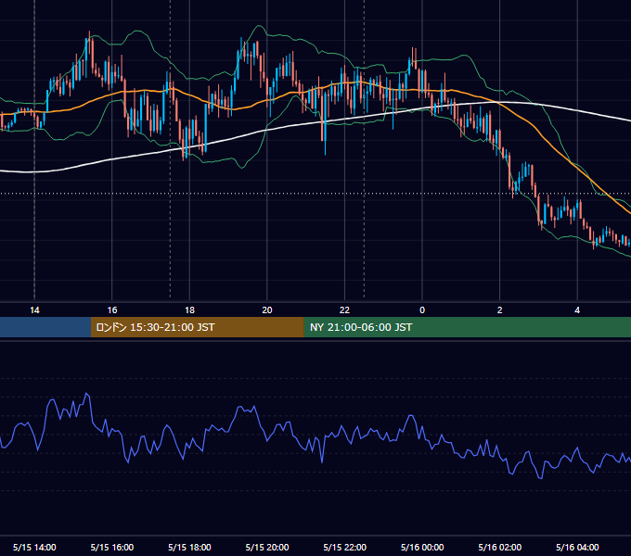Click the 5/15 14:00 time label

pyautogui.click(x=34, y=547)
